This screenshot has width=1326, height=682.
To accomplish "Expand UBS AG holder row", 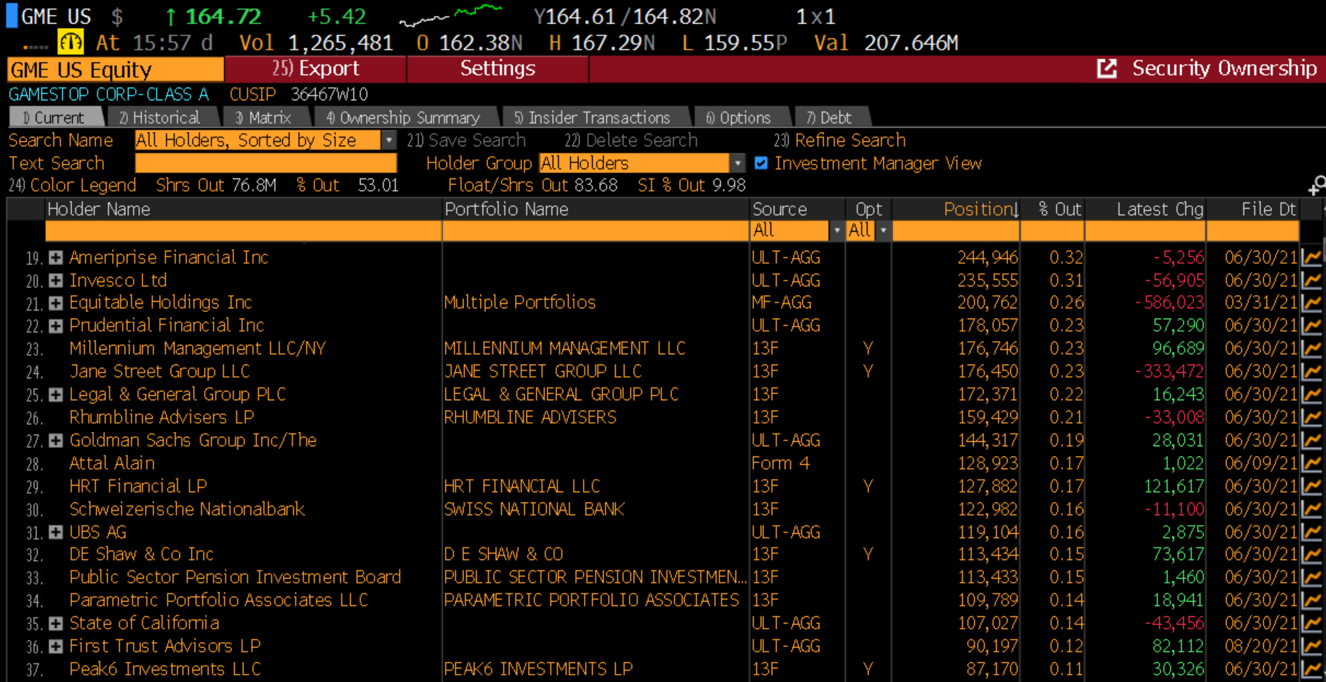I will (x=56, y=532).
